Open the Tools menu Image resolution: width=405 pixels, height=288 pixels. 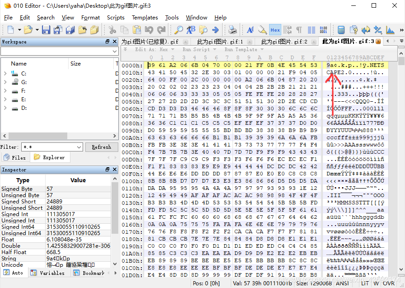(172, 18)
